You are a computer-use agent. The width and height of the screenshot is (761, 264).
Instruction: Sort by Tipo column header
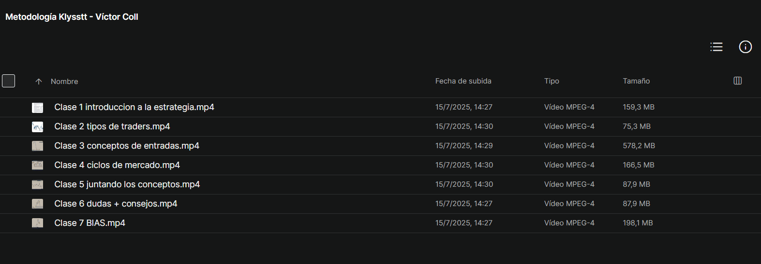(x=552, y=81)
